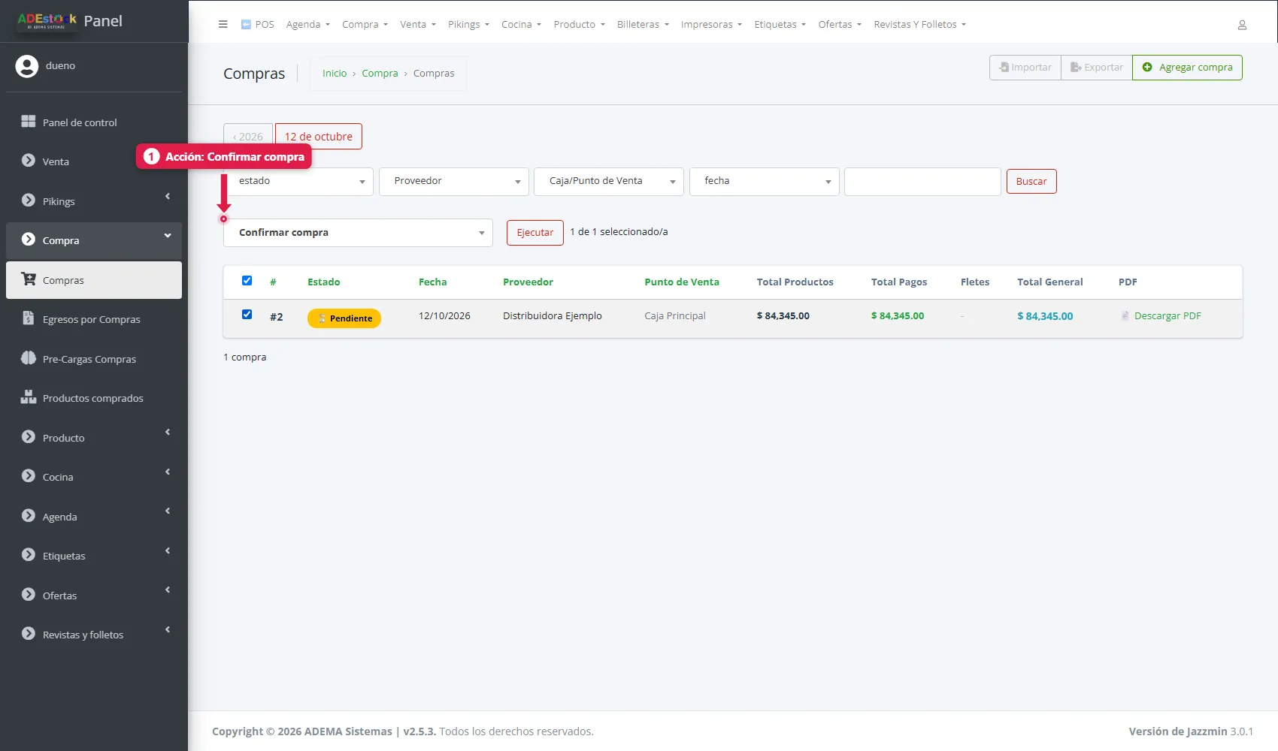This screenshot has height=751, width=1278.
Task: Open the Revistas Y Folletos top menu
Action: click(x=919, y=25)
